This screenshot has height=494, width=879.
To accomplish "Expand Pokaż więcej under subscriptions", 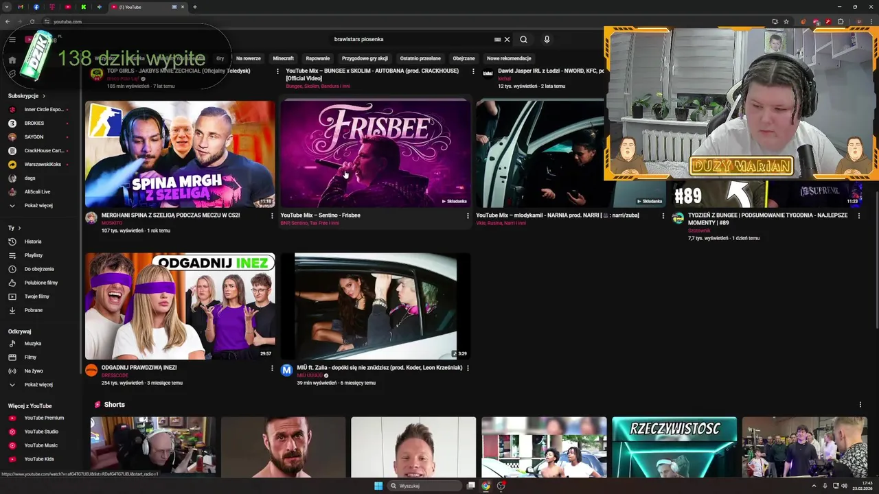I will (38, 205).
